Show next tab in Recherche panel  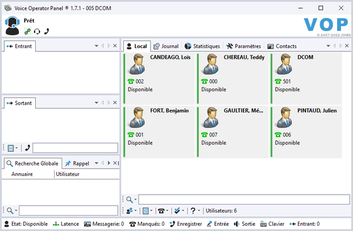tap(109, 163)
